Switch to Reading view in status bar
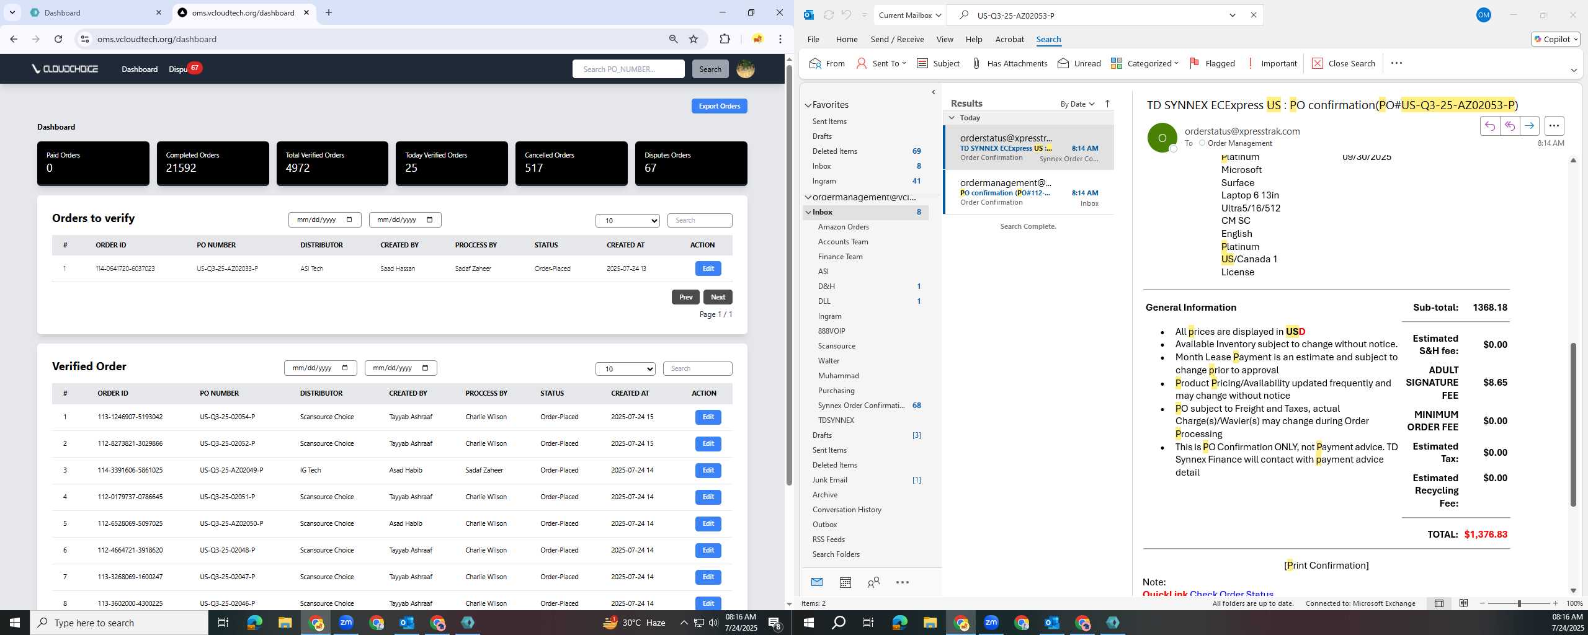The image size is (1588, 635). click(x=1463, y=603)
